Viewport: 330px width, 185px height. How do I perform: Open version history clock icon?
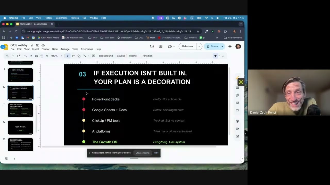pyautogui.click(x=152, y=47)
